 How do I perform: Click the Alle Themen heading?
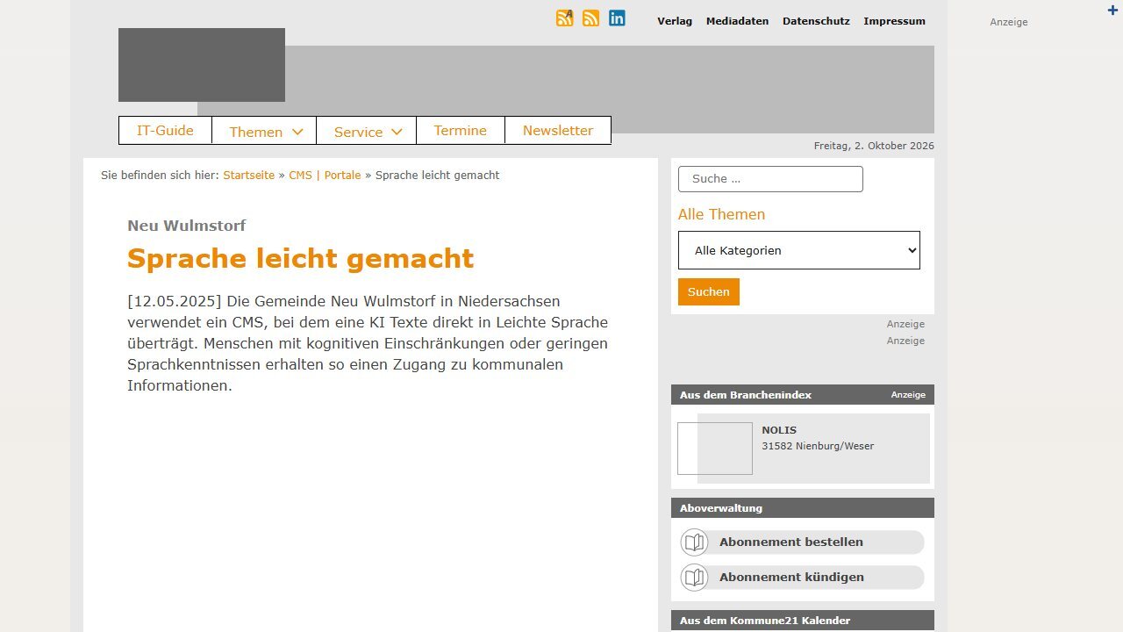tap(721, 214)
